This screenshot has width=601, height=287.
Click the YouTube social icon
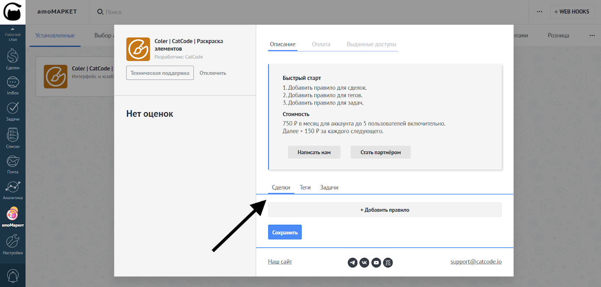(376, 263)
